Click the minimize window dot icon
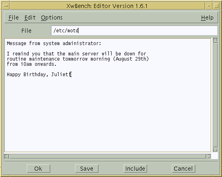The image size is (222, 177). coord(208,6)
